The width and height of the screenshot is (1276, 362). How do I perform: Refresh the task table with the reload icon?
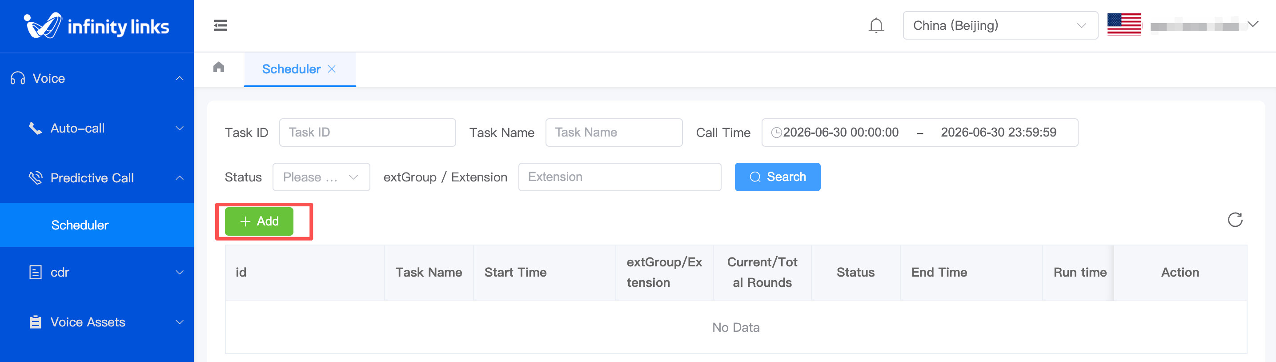tap(1235, 219)
